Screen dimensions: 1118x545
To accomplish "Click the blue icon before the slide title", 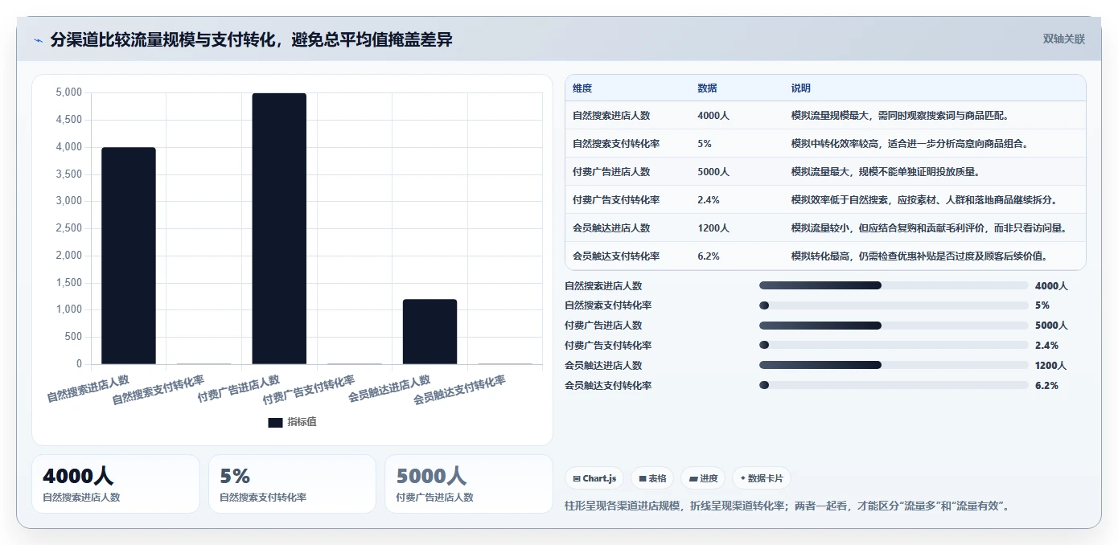I will tap(38, 40).
